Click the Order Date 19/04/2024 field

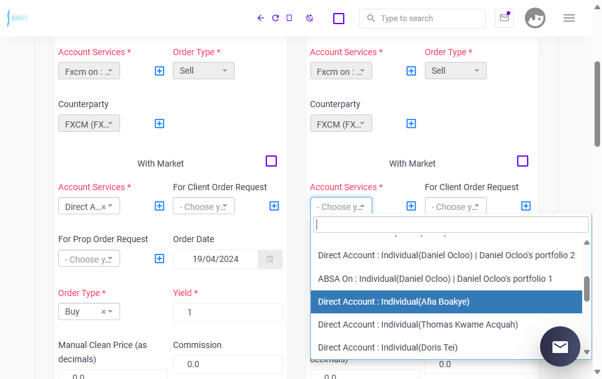(216, 259)
